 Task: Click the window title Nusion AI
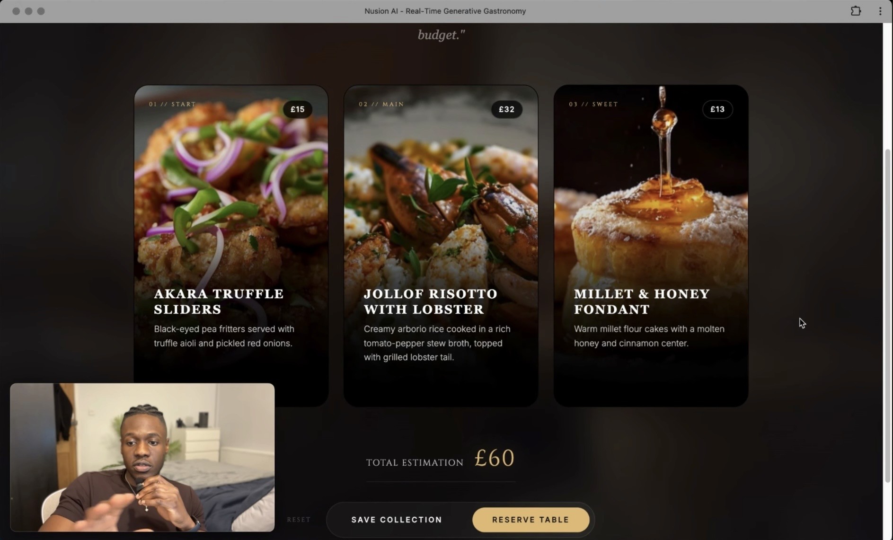tap(445, 11)
